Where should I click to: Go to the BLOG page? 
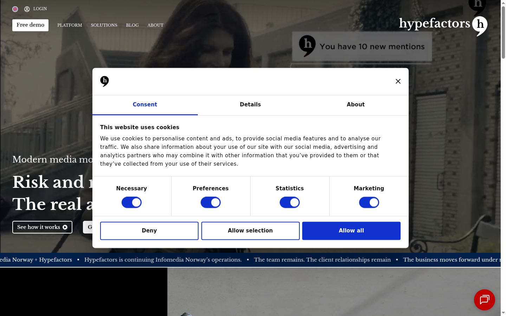[x=132, y=25]
